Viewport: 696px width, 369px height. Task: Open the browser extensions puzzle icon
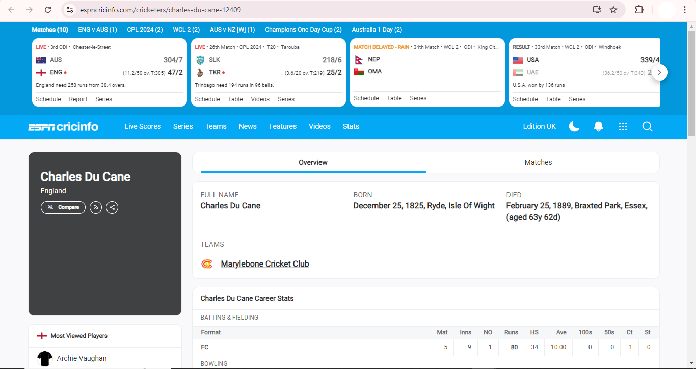639,10
